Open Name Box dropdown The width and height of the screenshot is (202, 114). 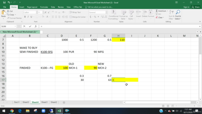pyautogui.click(x=15, y=26)
